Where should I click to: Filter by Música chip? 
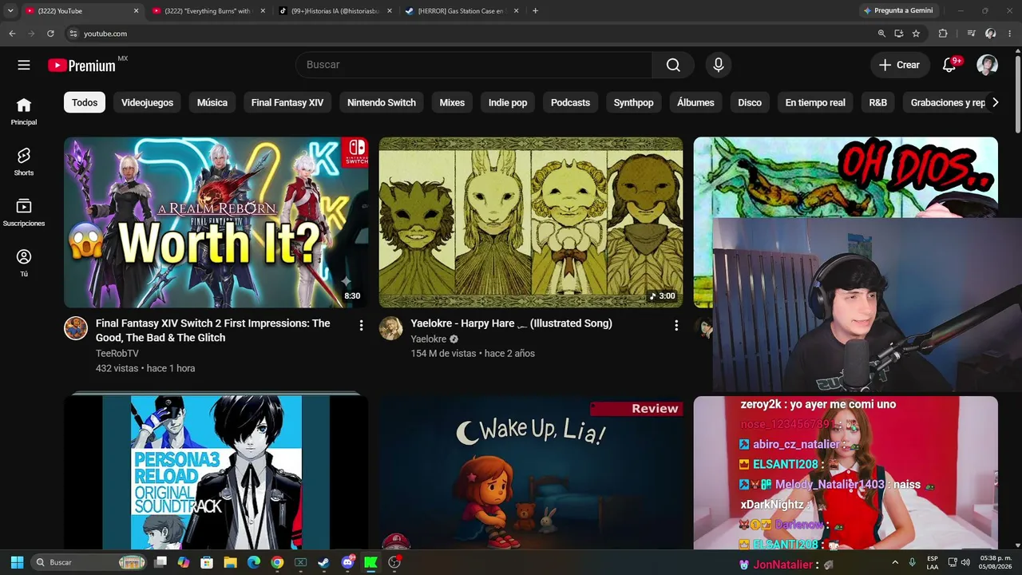tap(212, 102)
